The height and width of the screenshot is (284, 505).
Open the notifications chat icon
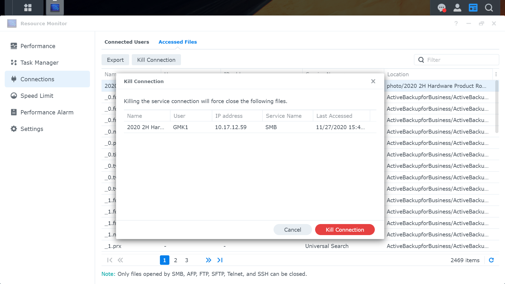point(442,8)
